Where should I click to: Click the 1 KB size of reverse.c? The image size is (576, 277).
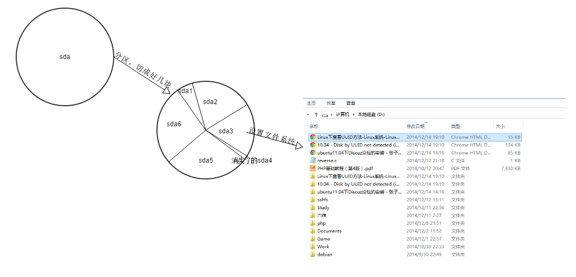(x=515, y=160)
